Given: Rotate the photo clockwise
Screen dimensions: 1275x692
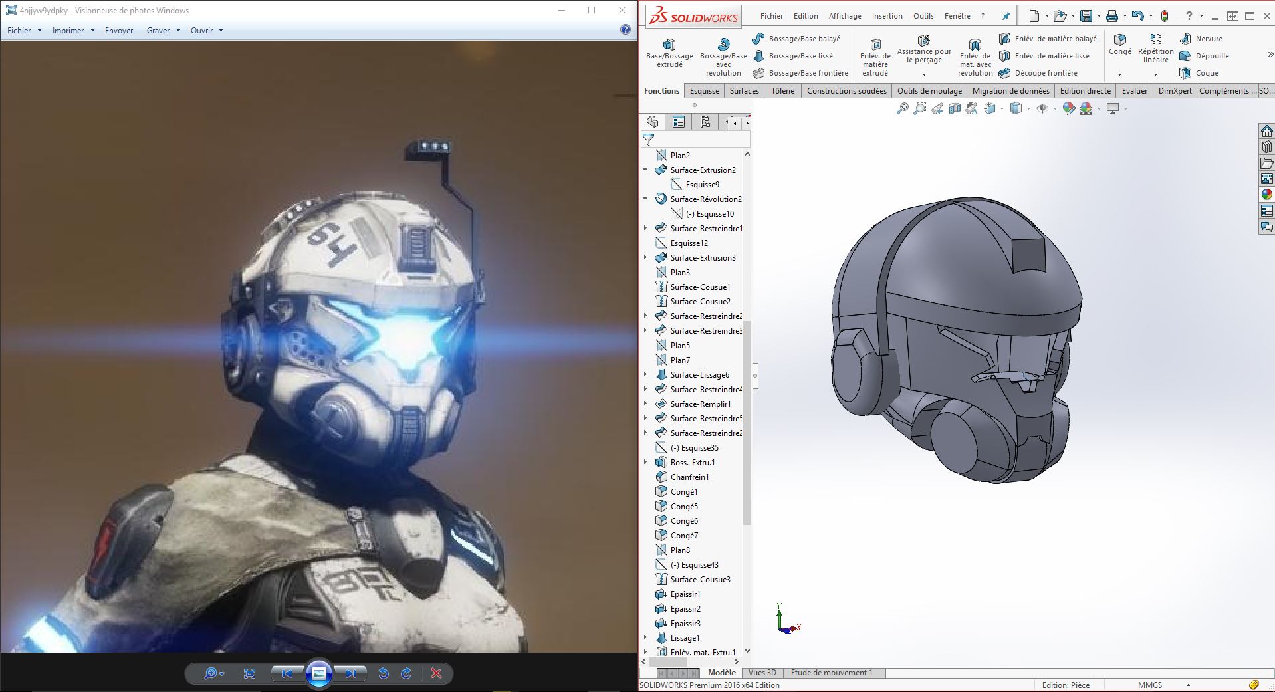Looking at the screenshot, I should tap(406, 673).
